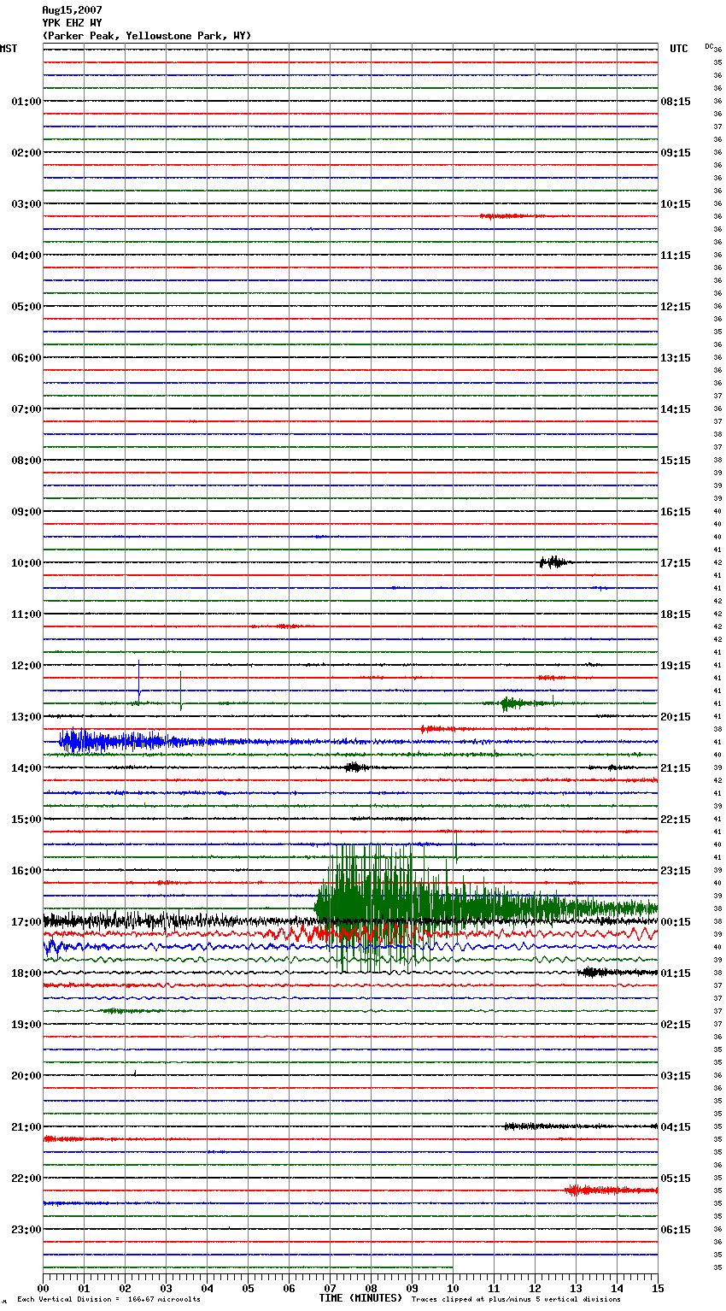Select the 10:00 MST row label

(26, 563)
